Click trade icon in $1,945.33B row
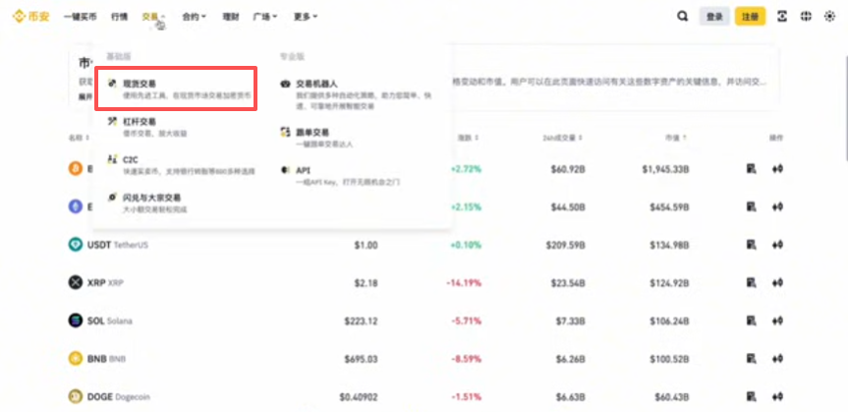 coord(777,169)
